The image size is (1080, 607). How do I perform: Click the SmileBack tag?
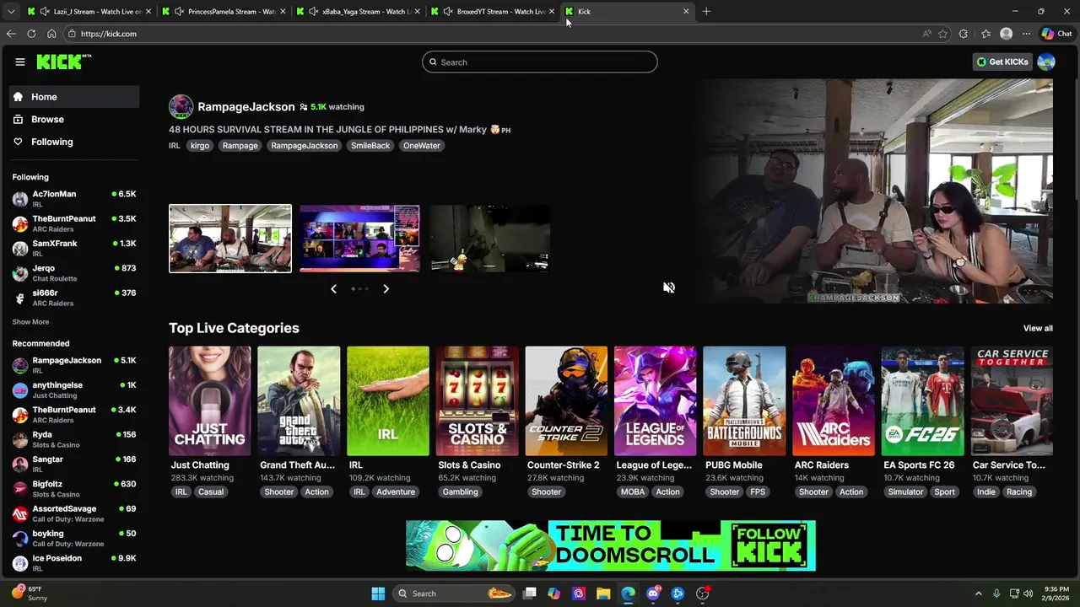(370, 146)
